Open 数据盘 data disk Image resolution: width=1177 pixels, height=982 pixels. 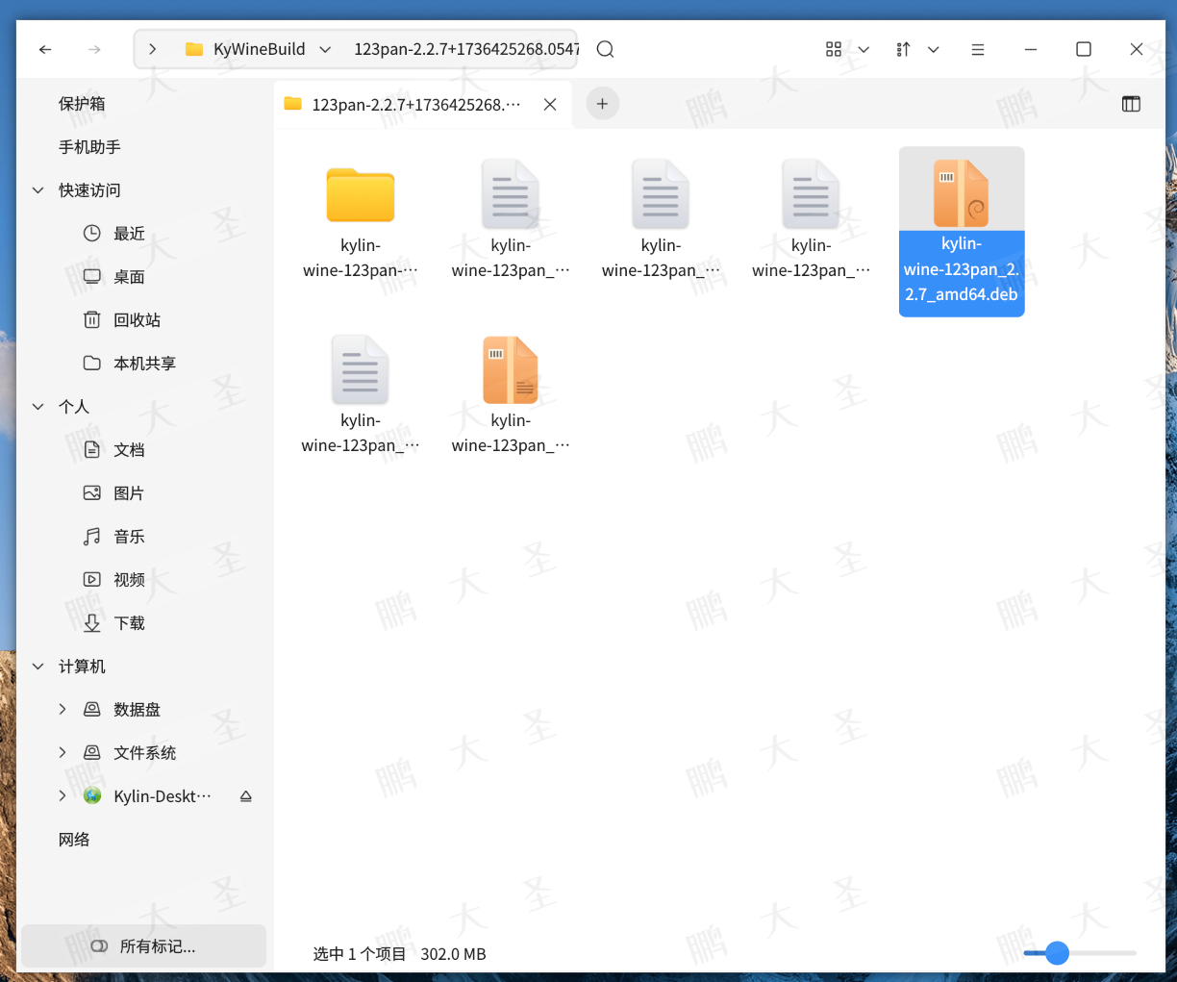pyautogui.click(x=137, y=710)
